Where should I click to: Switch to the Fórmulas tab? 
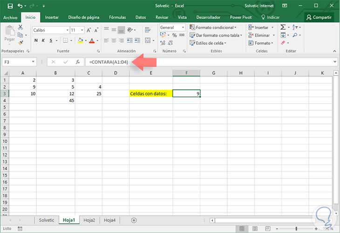pos(117,17)
